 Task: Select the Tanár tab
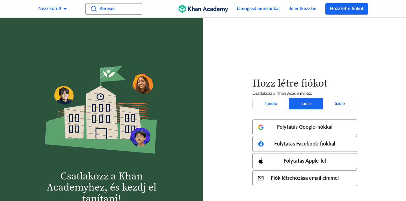(306, 104)
